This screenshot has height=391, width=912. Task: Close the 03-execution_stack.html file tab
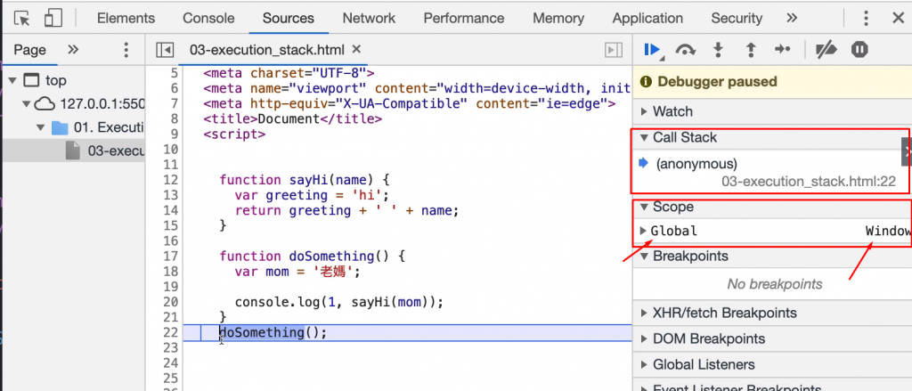tap(357, 50)
